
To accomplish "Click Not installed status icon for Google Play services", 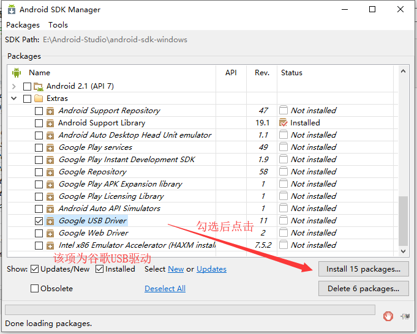I will pyautogui.click(x=284, y=147).
